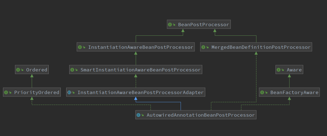Click the interface icon beside BeanFactoryAware
The height and width of the screenshot is (136, 327).
click(x=262, y=92)
